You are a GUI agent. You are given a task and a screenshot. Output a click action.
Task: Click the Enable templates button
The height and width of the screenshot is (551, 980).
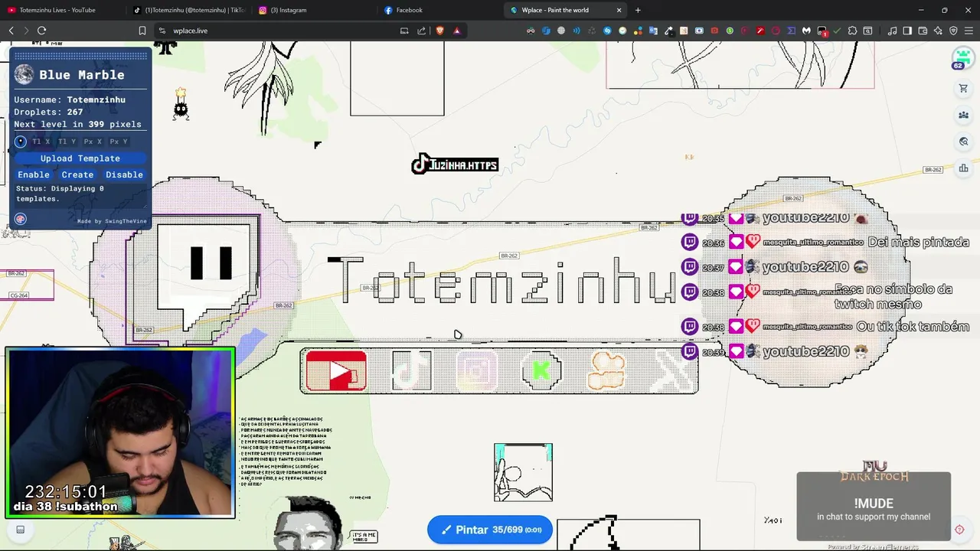coord(34,174)
